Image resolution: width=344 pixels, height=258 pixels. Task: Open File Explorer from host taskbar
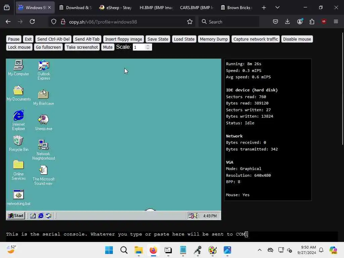[x=139, y=250]
